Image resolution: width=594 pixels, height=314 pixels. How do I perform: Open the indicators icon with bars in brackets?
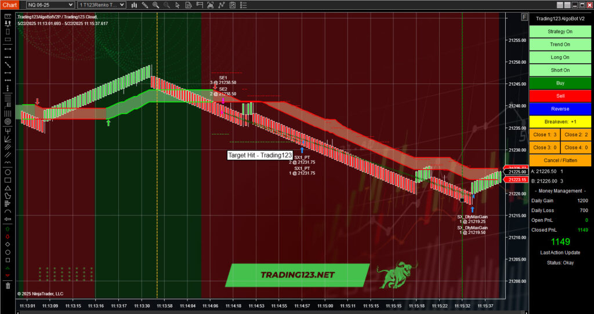tap(211, 5)
